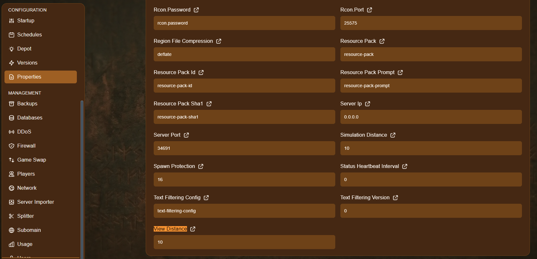Open external link icon beside Resource Pack Id
The image size is (537, 259).
201,72
